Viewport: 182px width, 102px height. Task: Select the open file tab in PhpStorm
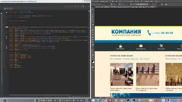8,8
